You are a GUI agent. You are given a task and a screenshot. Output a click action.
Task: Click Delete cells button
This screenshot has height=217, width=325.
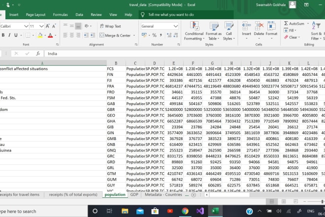pos(259,30)
